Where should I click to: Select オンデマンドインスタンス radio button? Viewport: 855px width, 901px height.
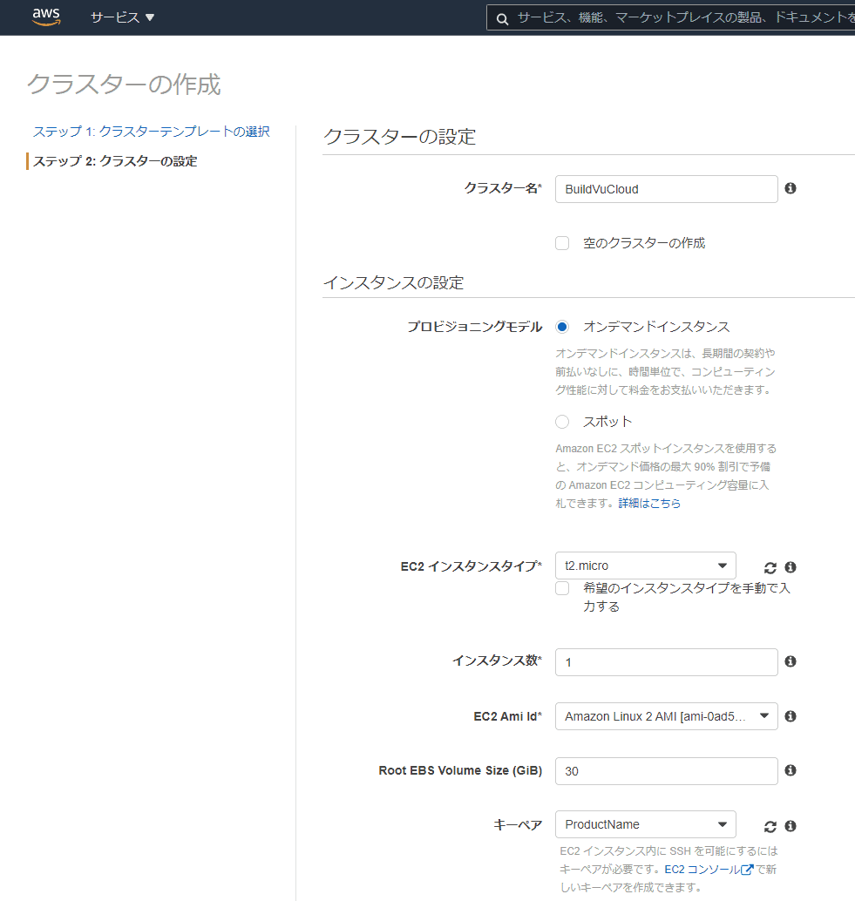click(x=562, y=327)
